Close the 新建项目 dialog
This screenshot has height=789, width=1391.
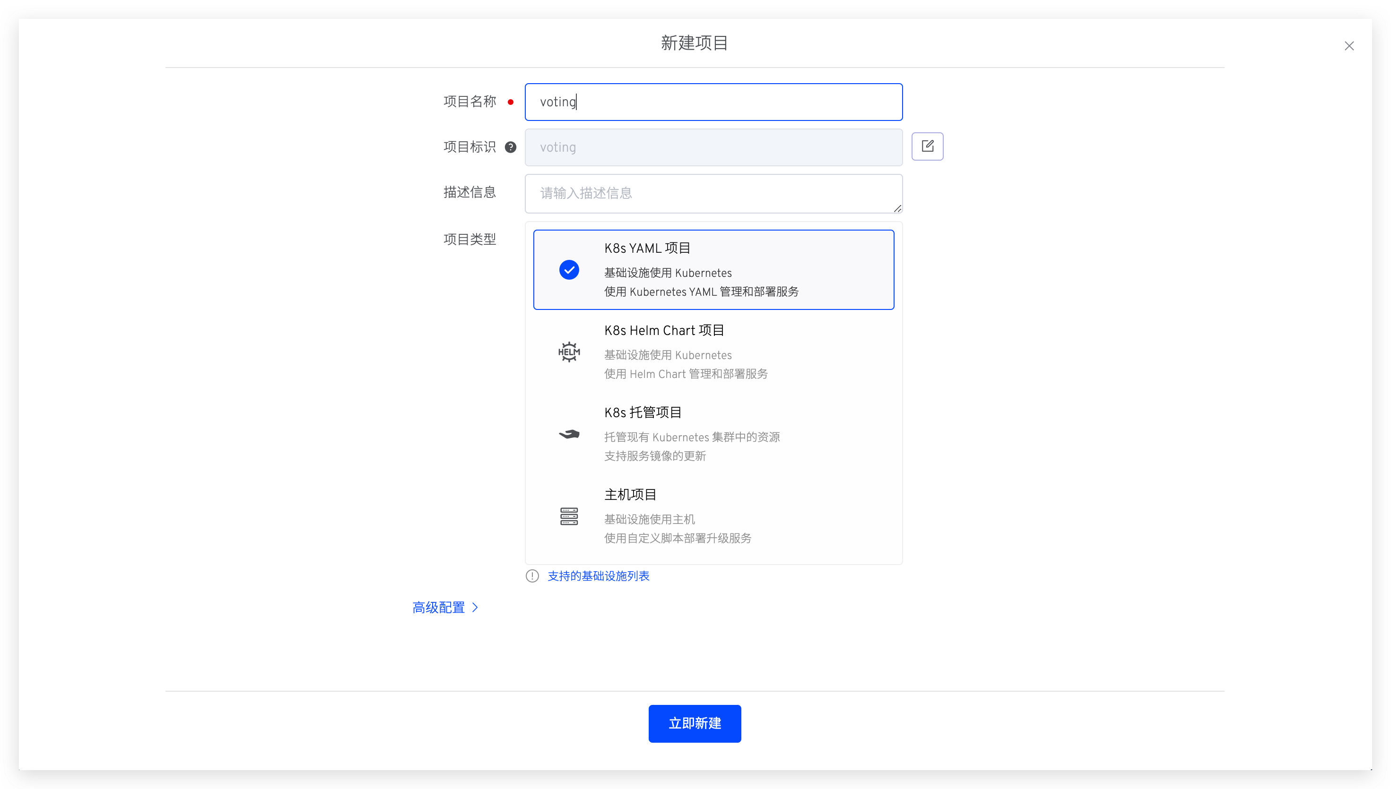click(1349, 46)
